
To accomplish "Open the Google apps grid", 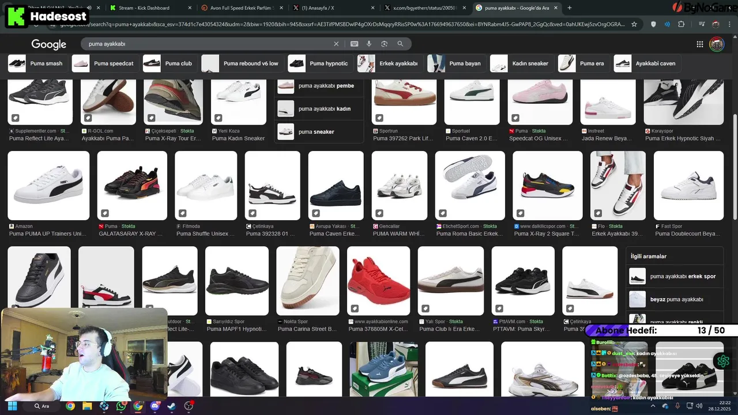I will pos(700,44).
